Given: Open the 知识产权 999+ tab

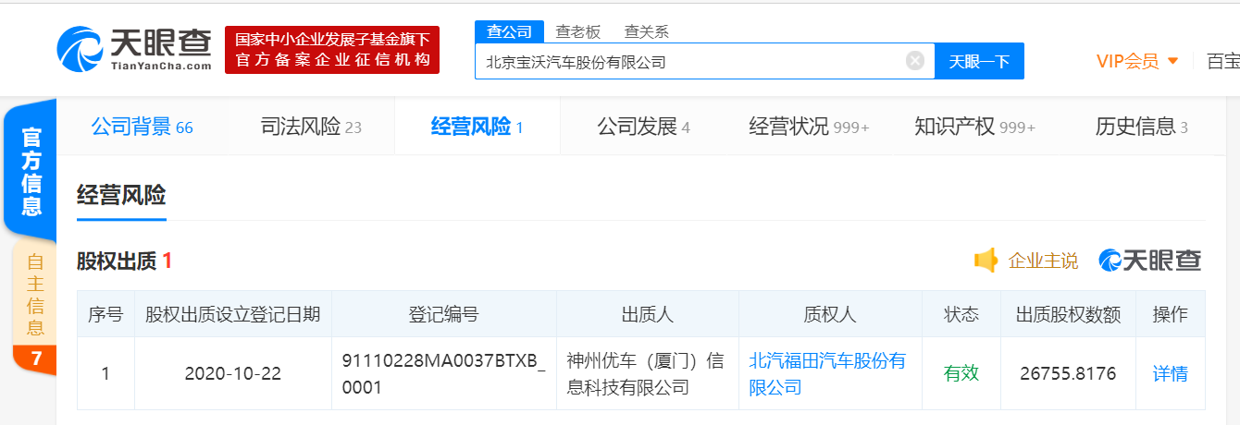Looking at the screenshot, I should 974,127.
